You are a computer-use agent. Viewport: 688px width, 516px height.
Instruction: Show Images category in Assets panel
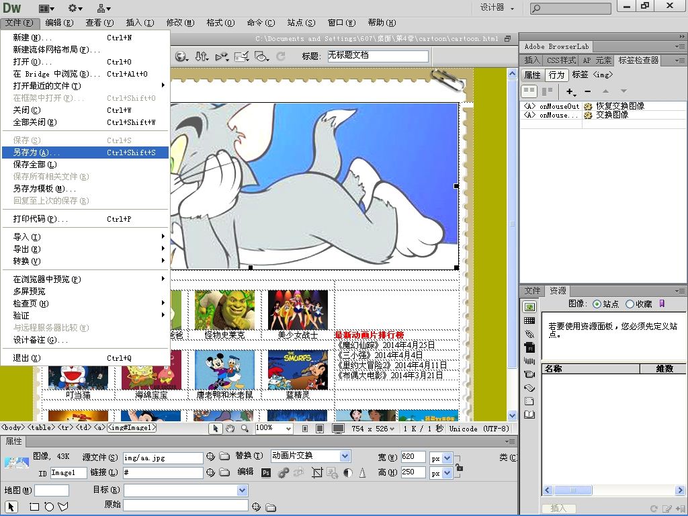tap(529, 307)
